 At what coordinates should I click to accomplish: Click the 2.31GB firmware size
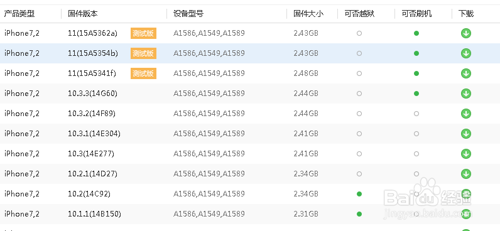coord(306,214)
